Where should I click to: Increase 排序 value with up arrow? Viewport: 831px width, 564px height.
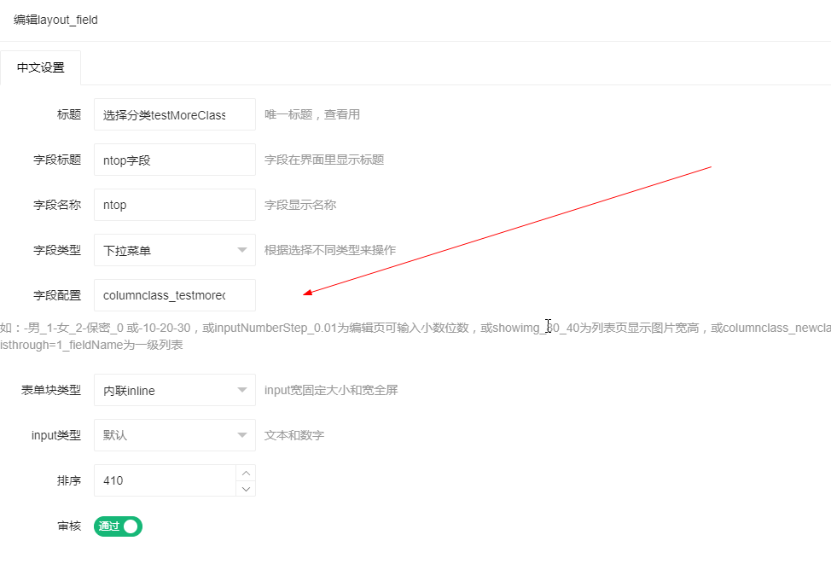click(246, 473)
